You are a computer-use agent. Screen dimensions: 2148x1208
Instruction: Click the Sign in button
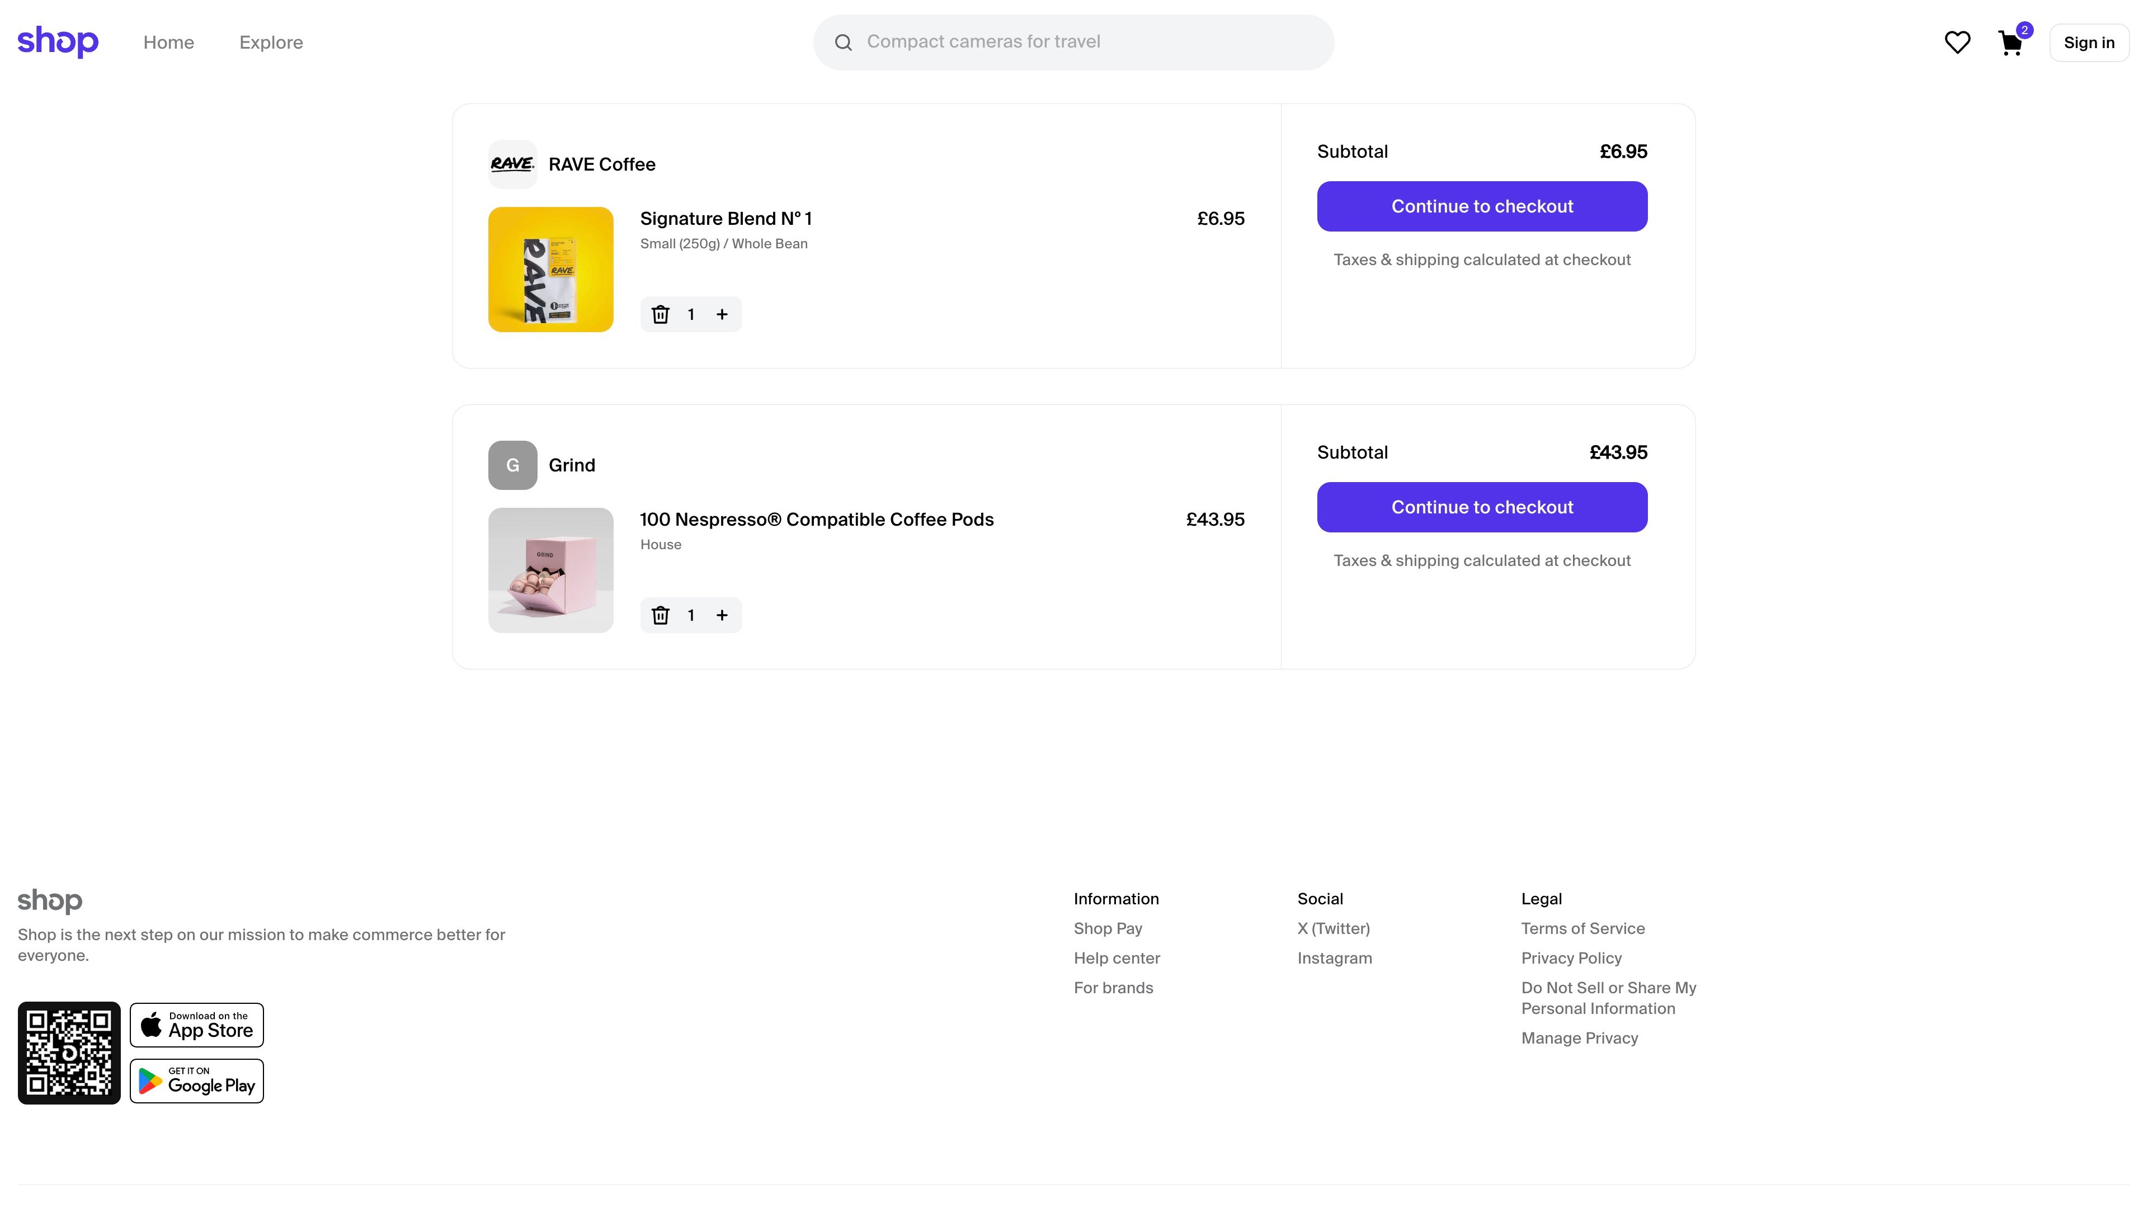click(2089, 42)
